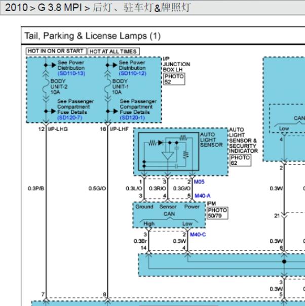This screenshot has width=305, height=306.
Task: Follow the SD120-1 fuse details link
Action: [x=132, y=118]
